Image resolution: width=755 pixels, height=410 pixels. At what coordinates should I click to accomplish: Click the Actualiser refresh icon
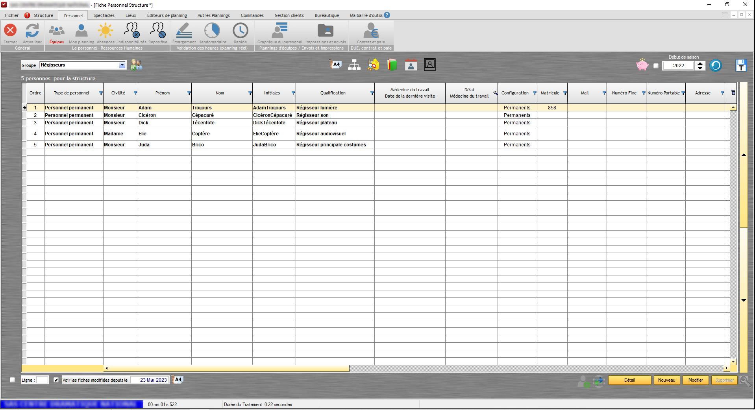(32, 30)
